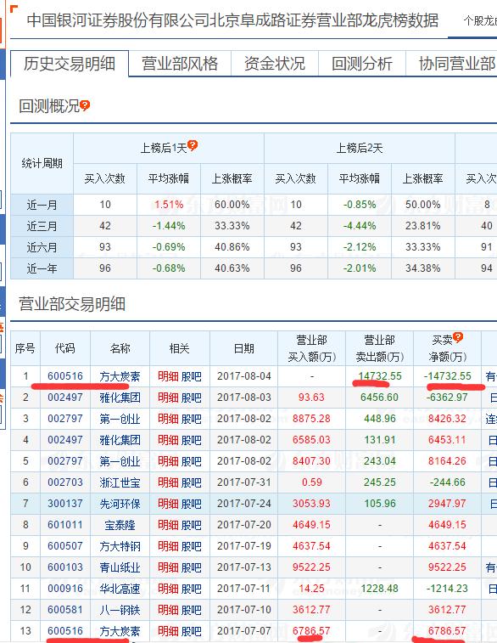Screen dimensions: 497x643
Task: Select -4.44% average gain cell
Action: [360, 226]
